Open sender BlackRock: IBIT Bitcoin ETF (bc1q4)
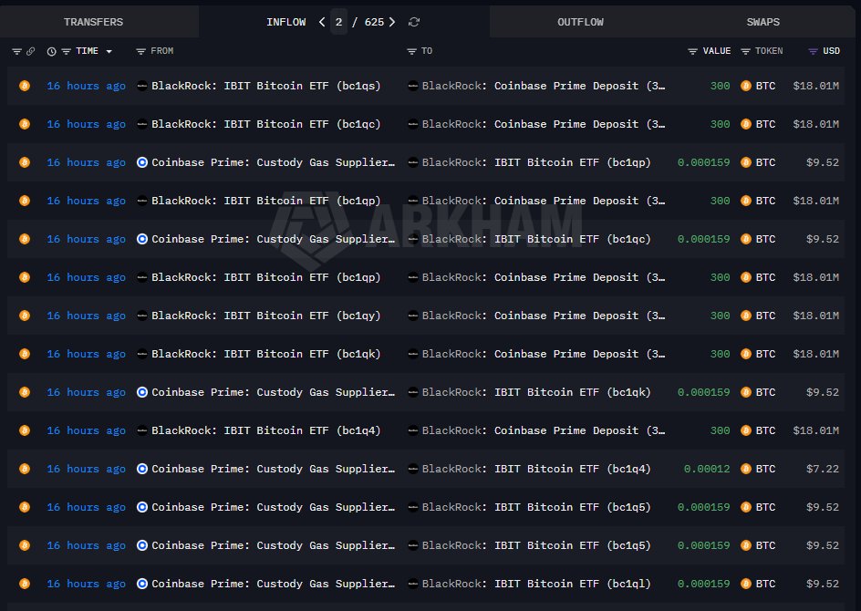This screenshot has height=611, width=861. pyautogui.click(x=266, y=430)
